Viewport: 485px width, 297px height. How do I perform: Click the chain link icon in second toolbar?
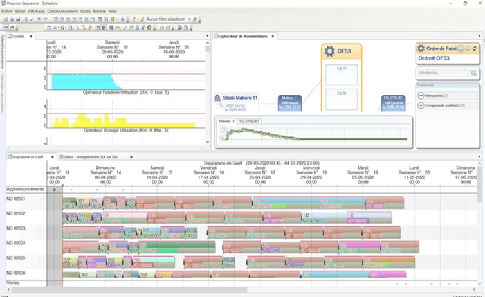[x=118, y=28]
